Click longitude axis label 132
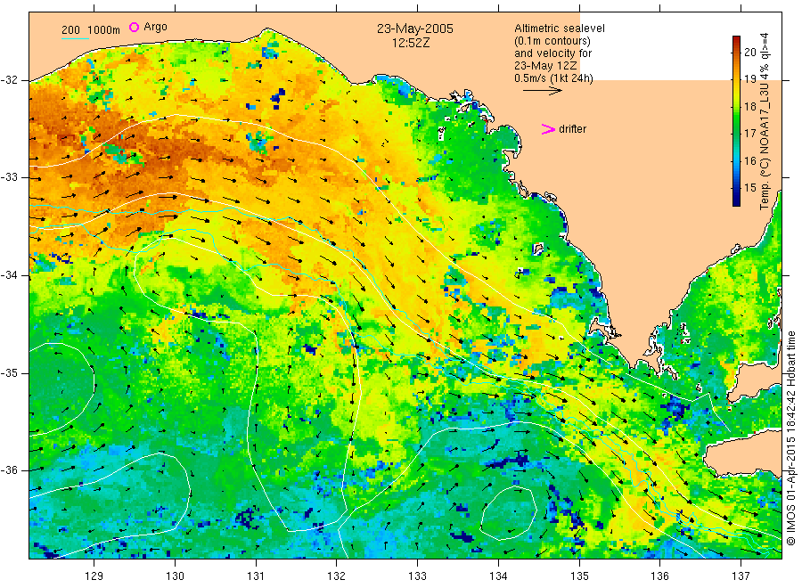The height and width of the screenshot is (588, 802). pyautogui.click(x=337, y=576)
